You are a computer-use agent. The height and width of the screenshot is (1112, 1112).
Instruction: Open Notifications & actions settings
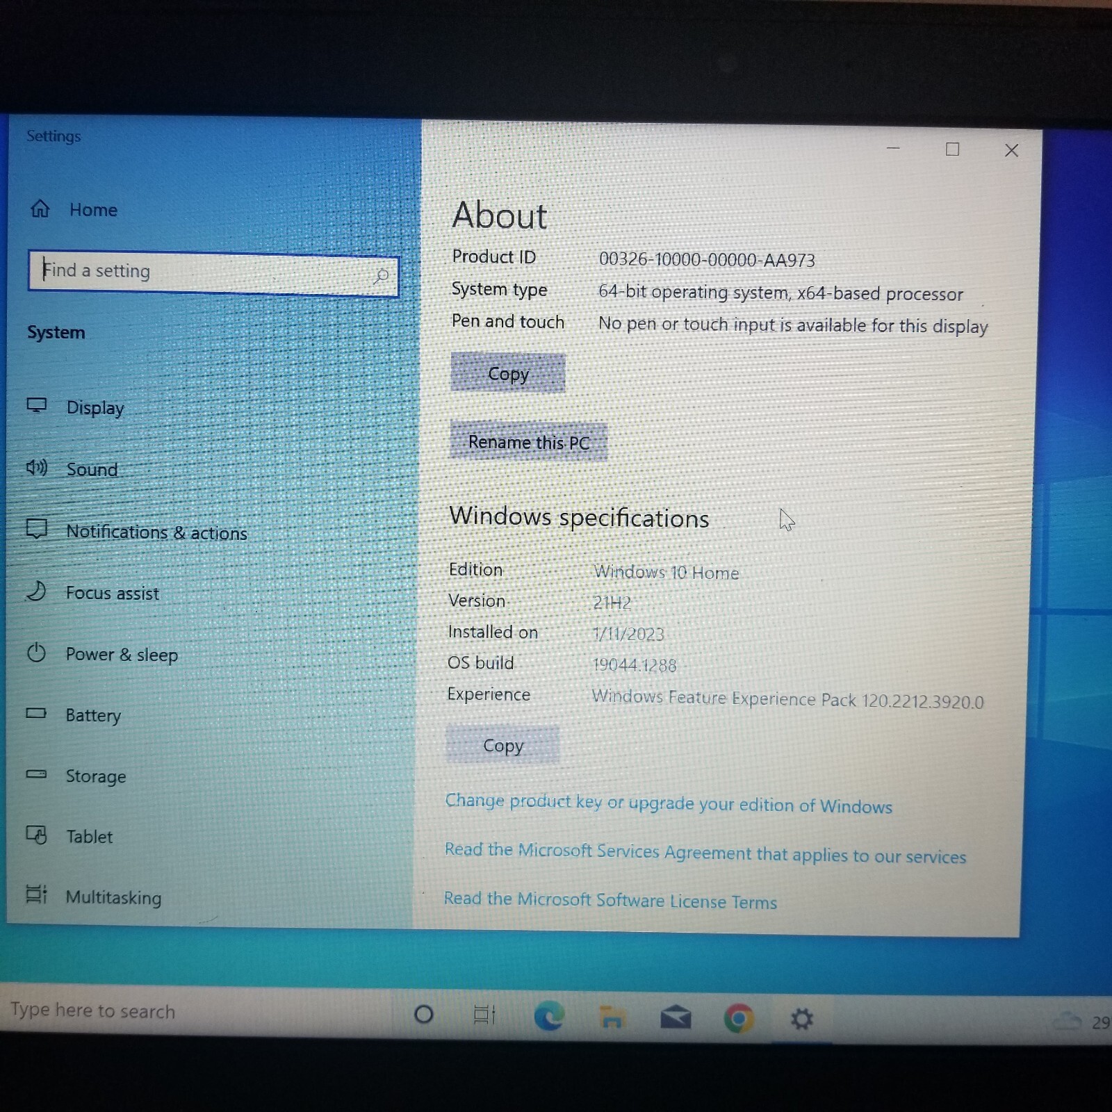(x=156, y=532)
